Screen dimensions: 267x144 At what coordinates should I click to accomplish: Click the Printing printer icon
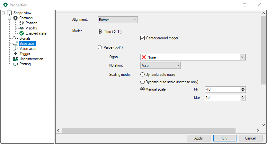[x=15, y=64]
